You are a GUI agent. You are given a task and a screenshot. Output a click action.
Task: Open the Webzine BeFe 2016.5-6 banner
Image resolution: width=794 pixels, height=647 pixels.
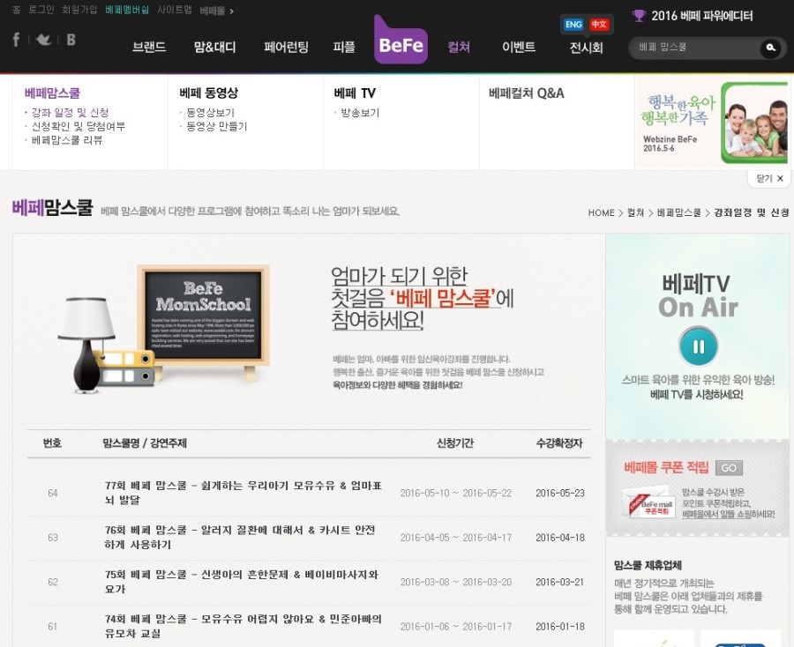pyautogui.click(x=712, y=123)
